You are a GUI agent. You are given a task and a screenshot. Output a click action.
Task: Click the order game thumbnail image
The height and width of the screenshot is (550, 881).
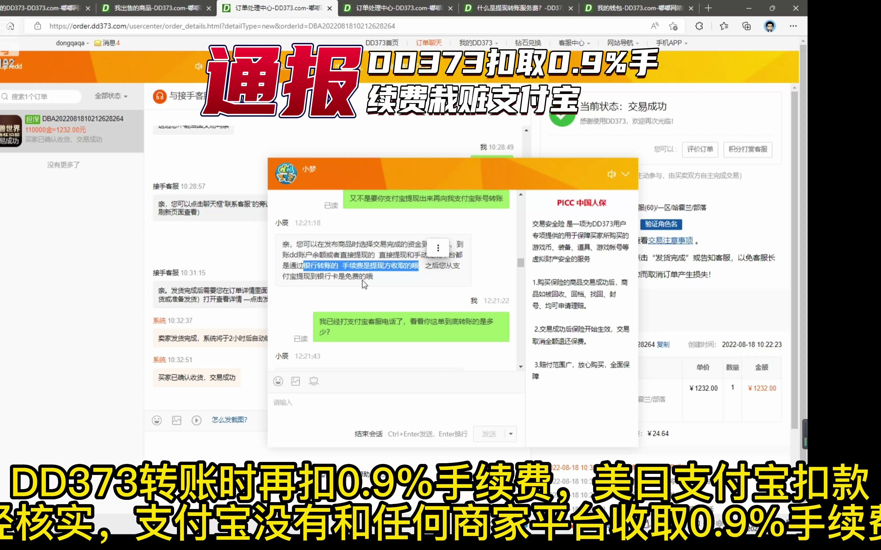tap(10, 131)
